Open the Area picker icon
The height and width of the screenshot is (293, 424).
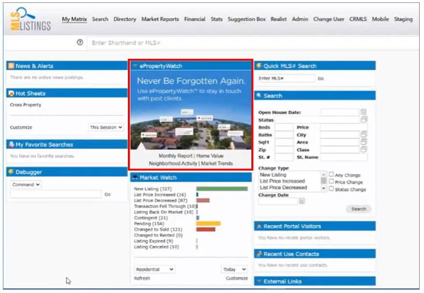364,142
